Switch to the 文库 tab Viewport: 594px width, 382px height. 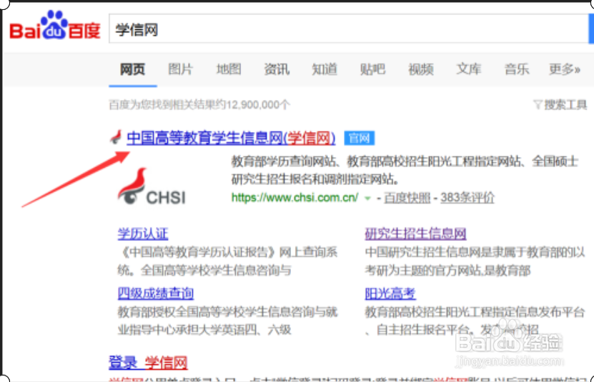469,69
